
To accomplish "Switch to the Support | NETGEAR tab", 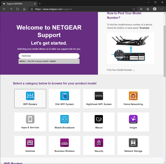I will click(x=19, y=4).
